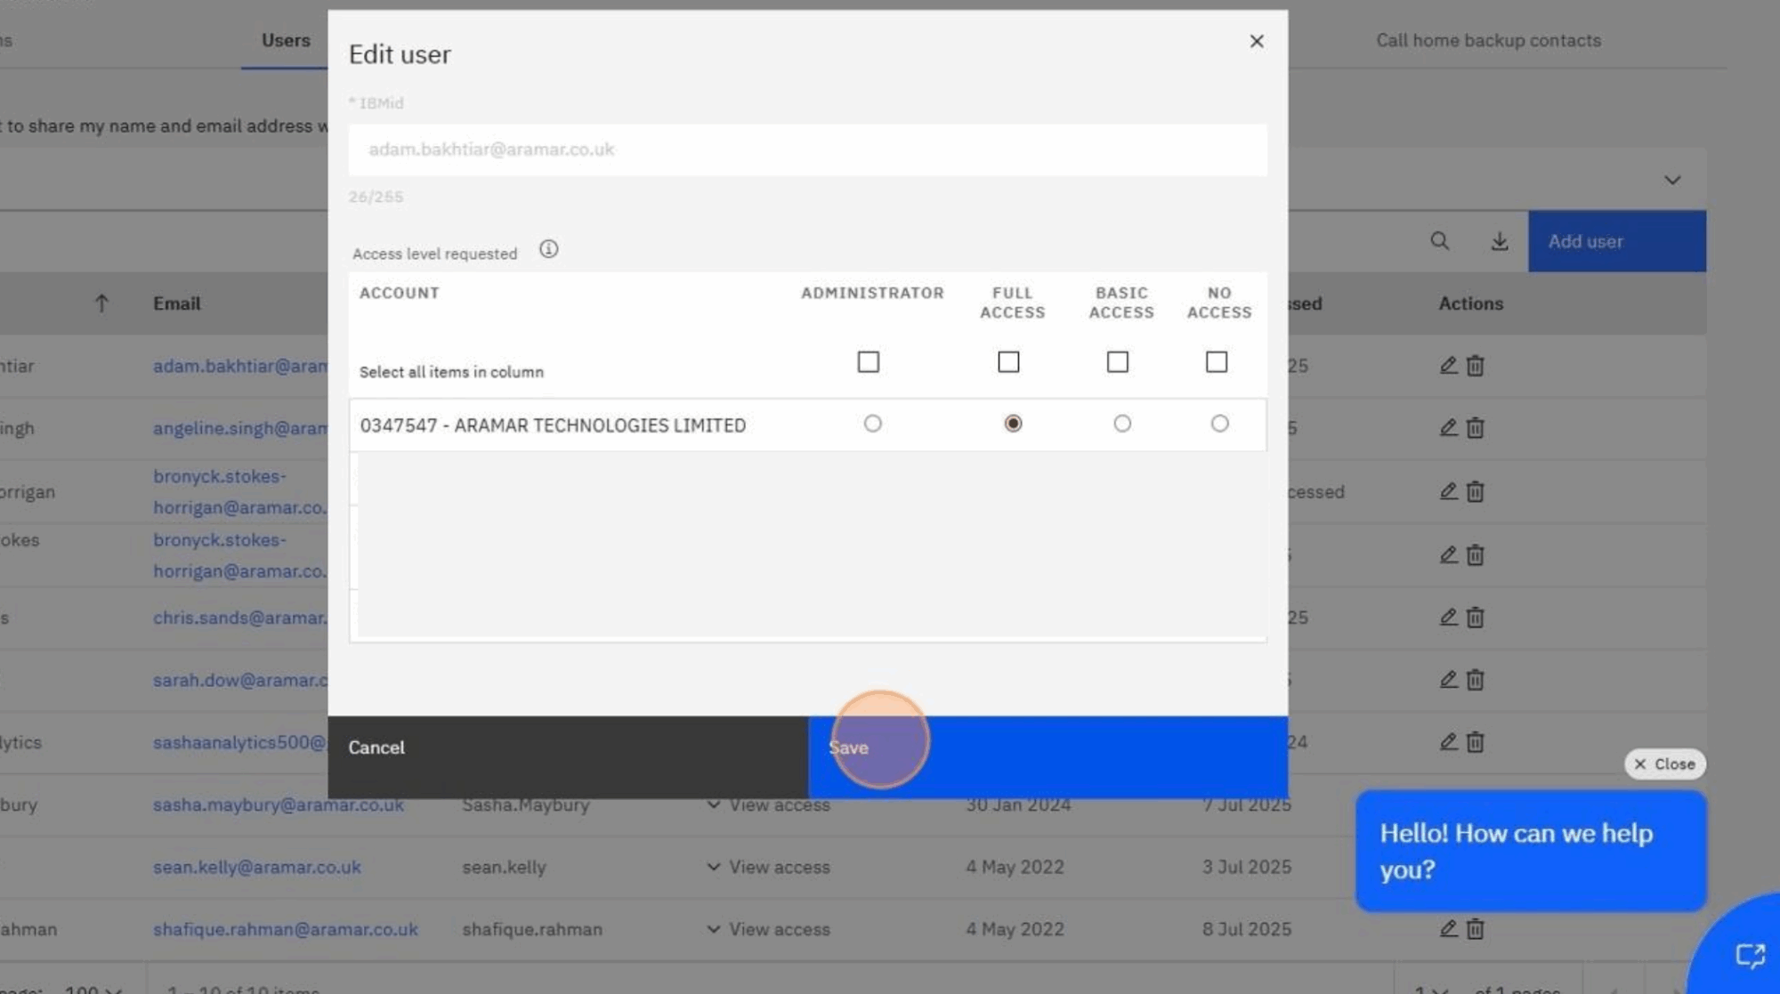This screenshot has height=994, width=1780.
Task: Open the Call home backup contacts tab
Action: coord(1488,40)
